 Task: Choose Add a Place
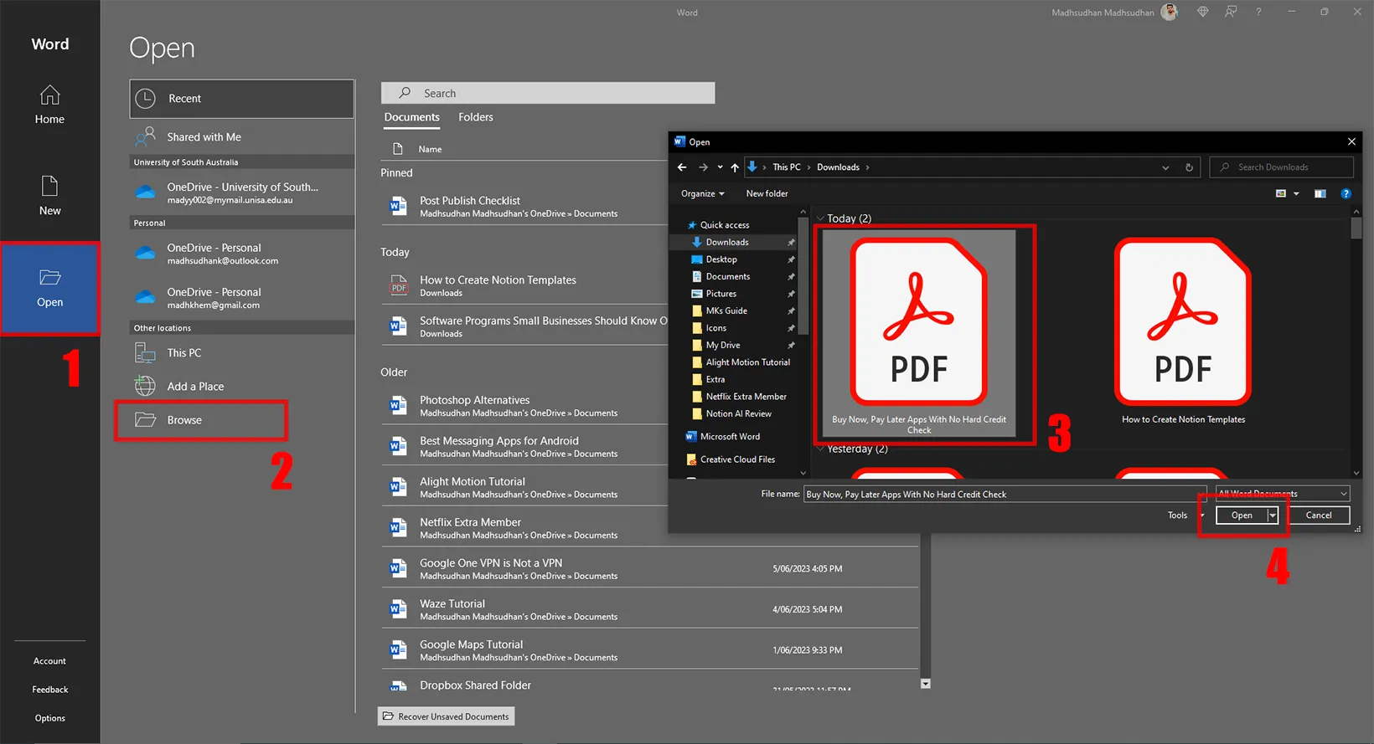(242, 387)
